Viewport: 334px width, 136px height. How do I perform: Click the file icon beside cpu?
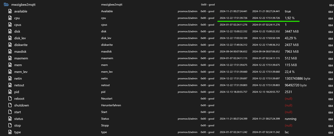(x=10, y=18)
